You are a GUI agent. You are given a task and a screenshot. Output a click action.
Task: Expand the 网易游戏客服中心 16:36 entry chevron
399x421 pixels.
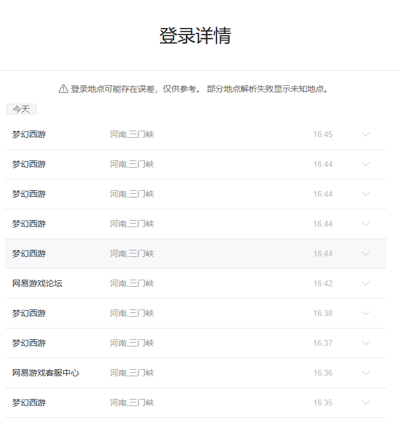coord(366,373)
